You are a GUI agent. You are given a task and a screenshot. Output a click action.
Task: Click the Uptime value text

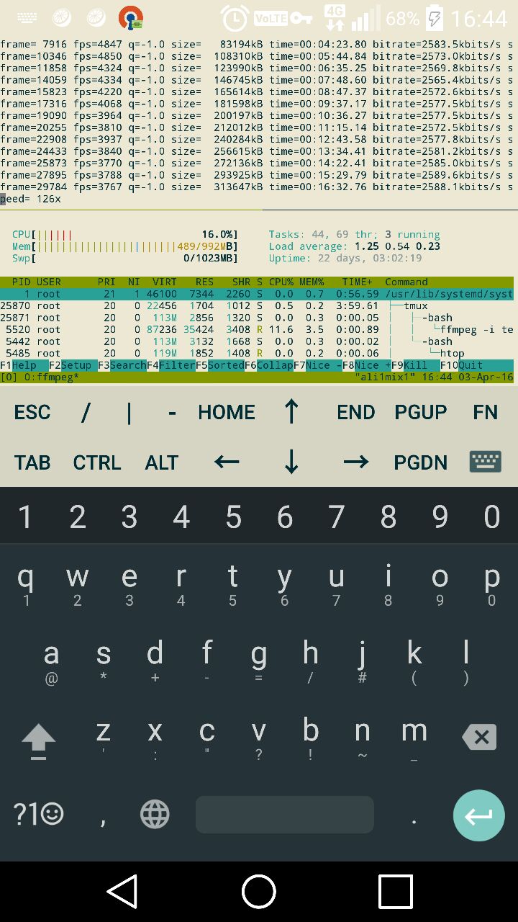coord(371,258)
